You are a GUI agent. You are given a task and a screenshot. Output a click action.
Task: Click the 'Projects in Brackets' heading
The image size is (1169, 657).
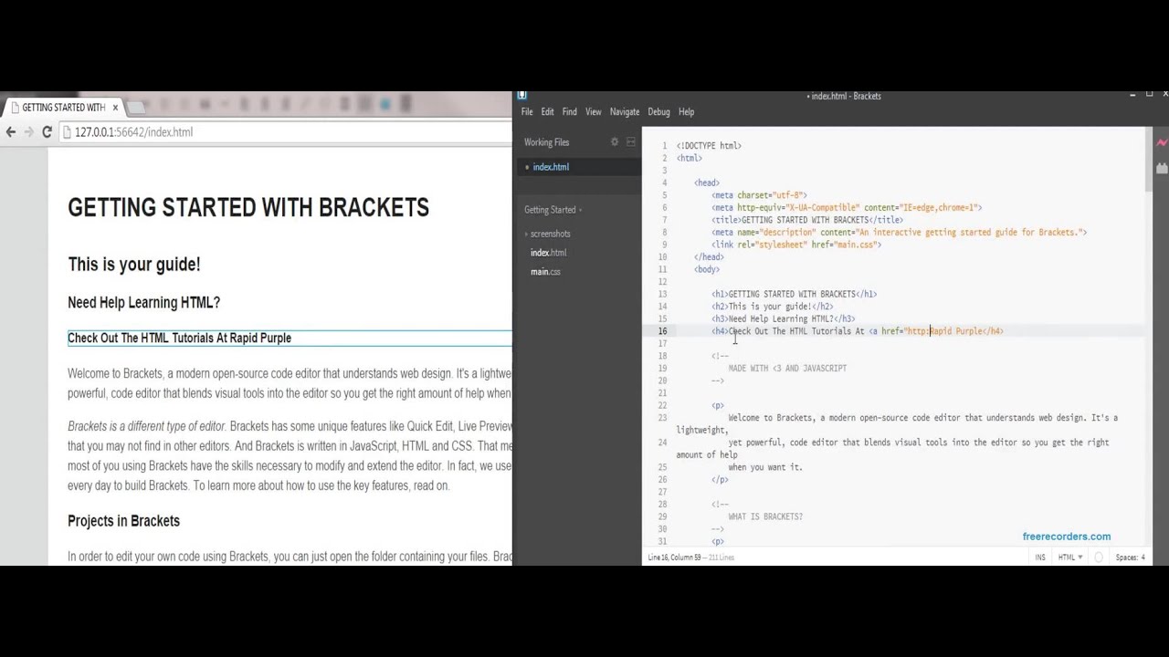point(123,521)
